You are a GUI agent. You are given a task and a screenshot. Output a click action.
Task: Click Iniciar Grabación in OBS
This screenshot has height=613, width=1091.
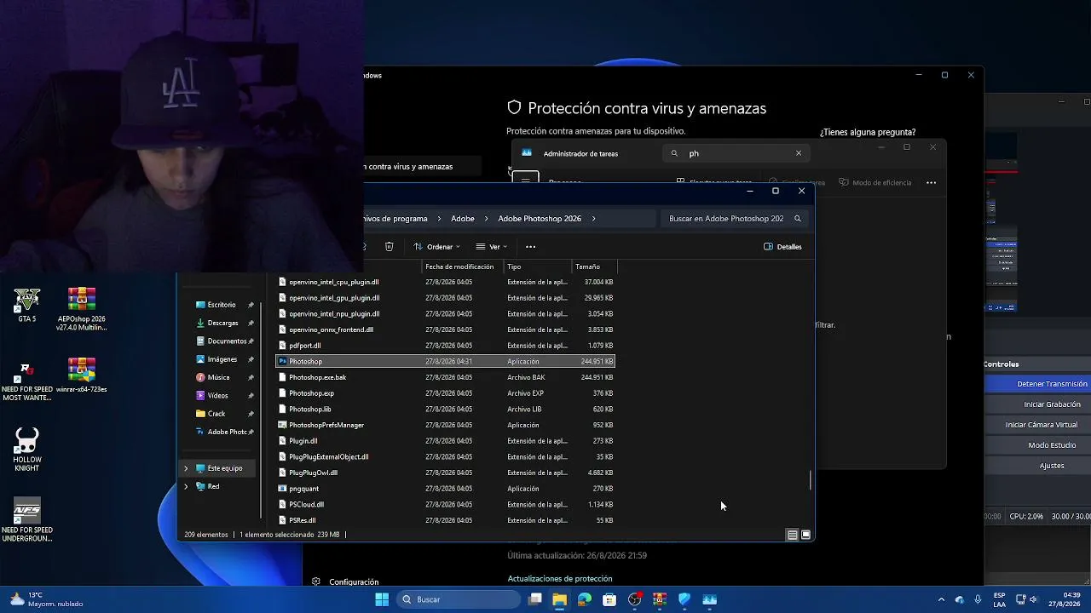[1052, 404]
